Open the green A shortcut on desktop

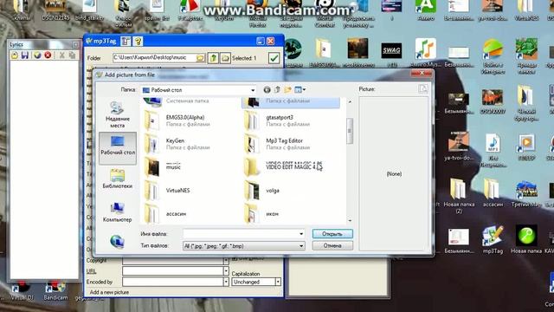pyautogui.click(x=426, y=10)
